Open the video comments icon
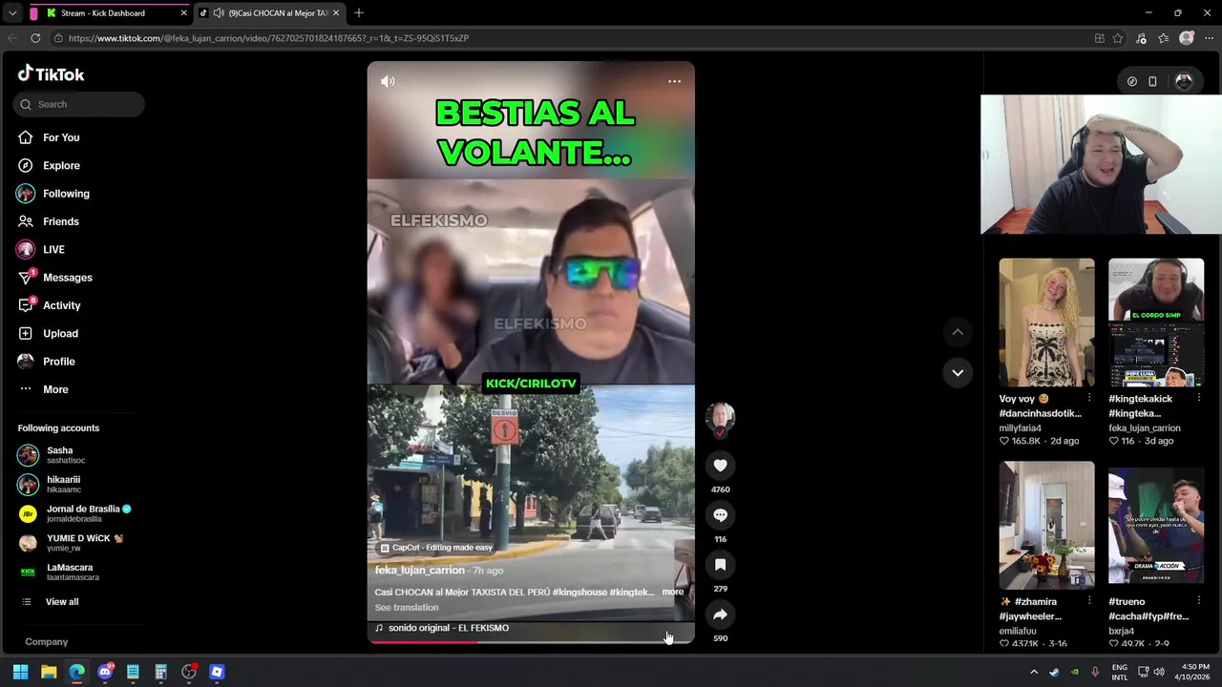 [720, 515]
